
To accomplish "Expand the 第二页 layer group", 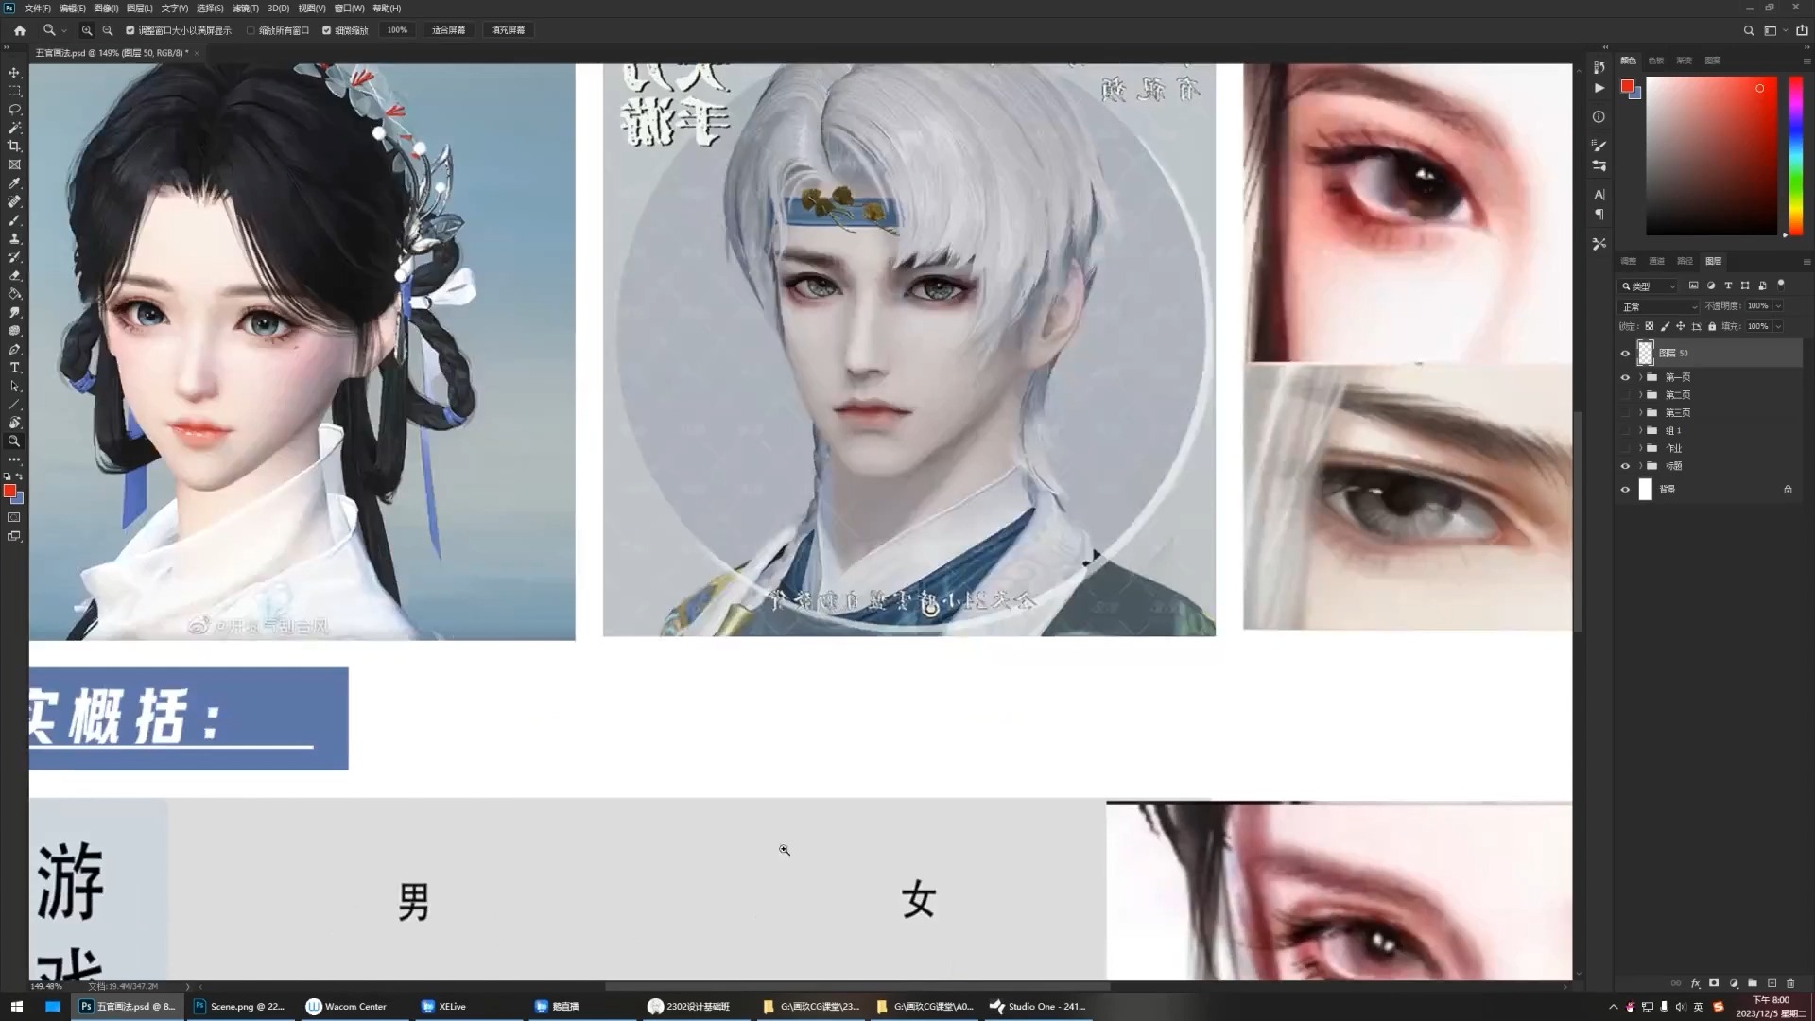I will pyautogui.click(x=1640, y=395).
